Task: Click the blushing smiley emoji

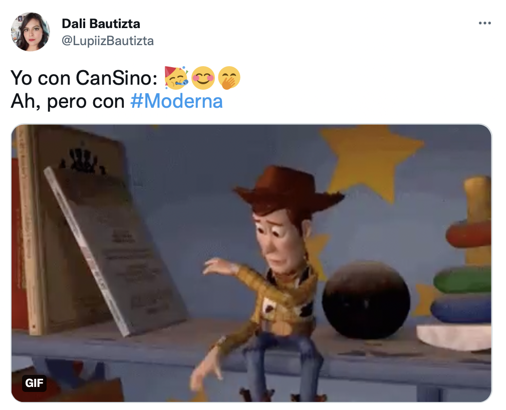Action: tap(203, 78)
